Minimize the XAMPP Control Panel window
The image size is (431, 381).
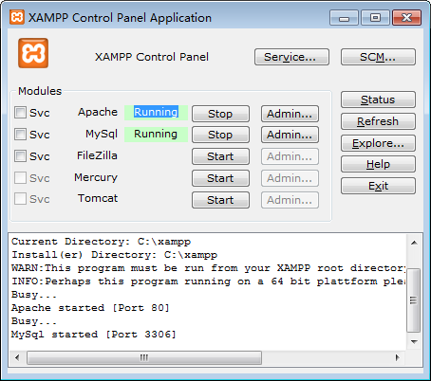(344, 17)
